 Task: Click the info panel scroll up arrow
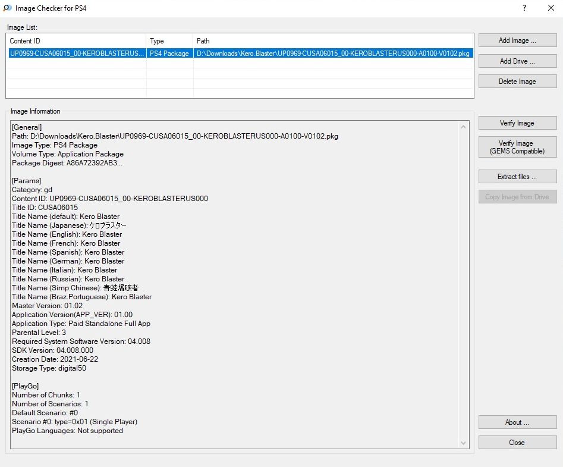[x=464, y=127]
